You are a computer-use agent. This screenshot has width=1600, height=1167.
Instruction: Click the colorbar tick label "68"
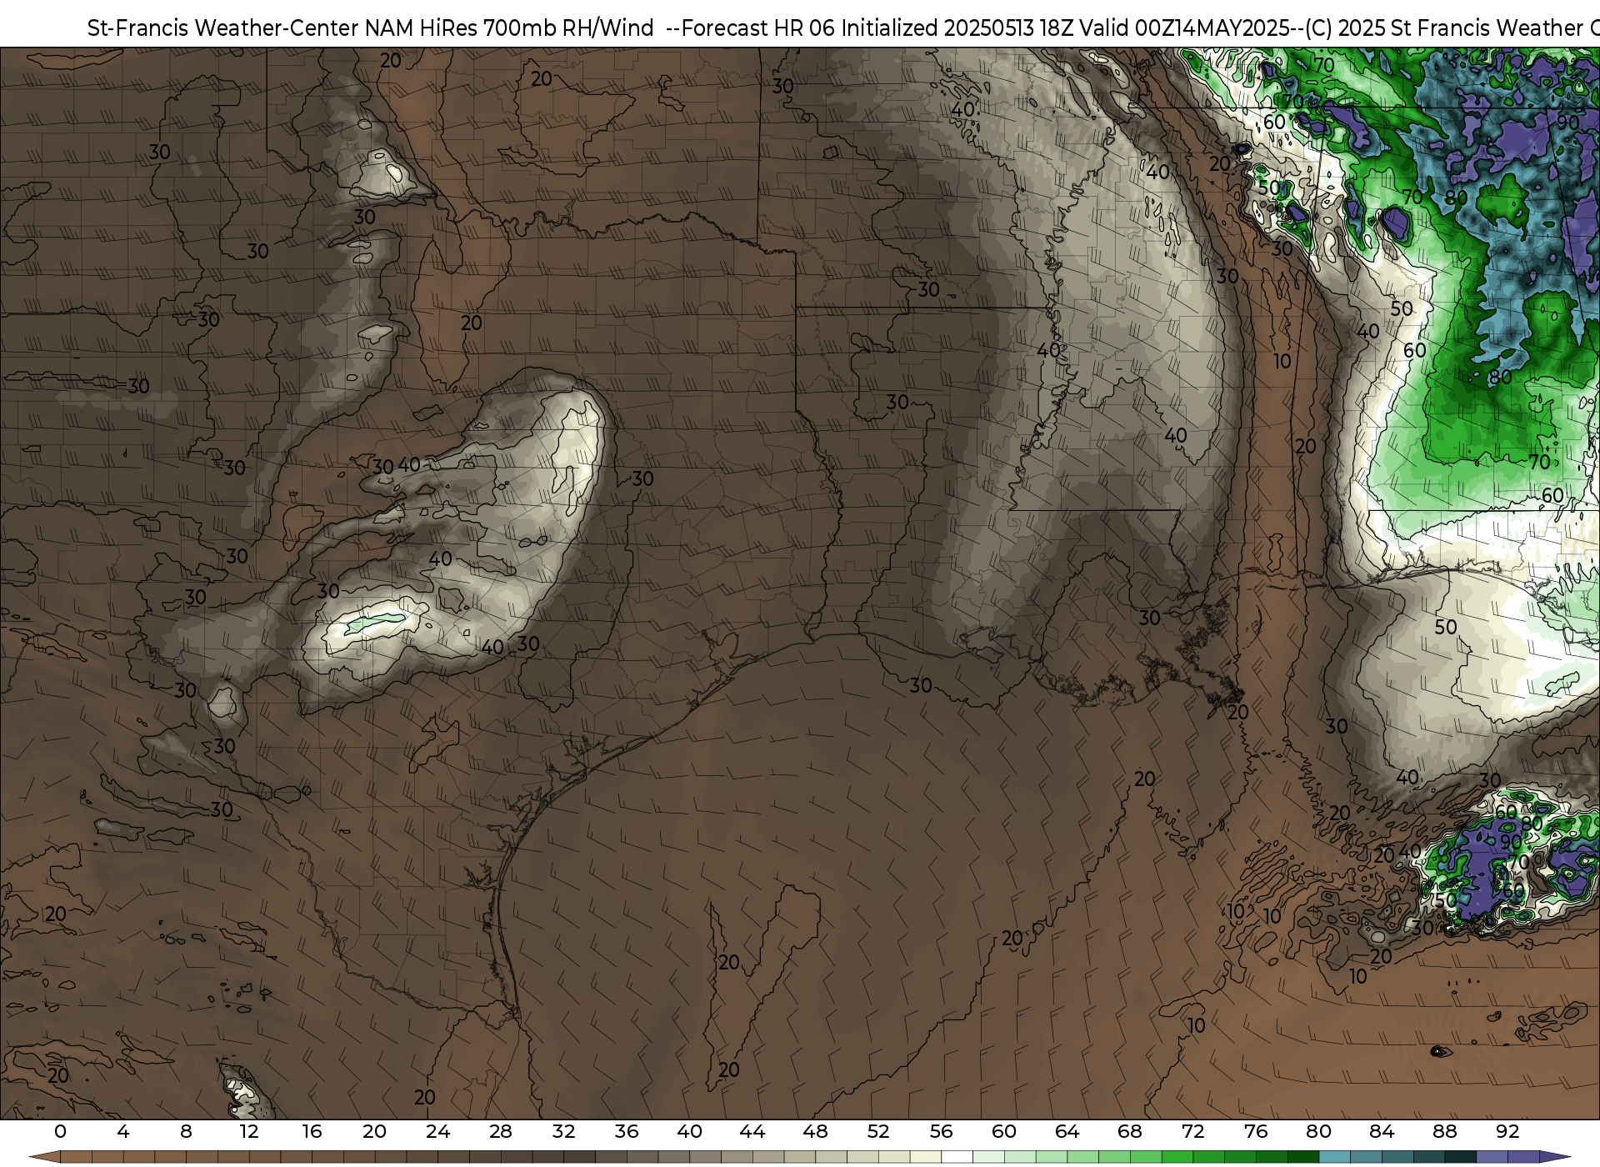1130,1131
